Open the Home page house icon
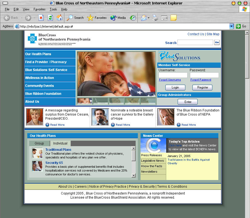250x218 pixels. click(x=59, y=18)
